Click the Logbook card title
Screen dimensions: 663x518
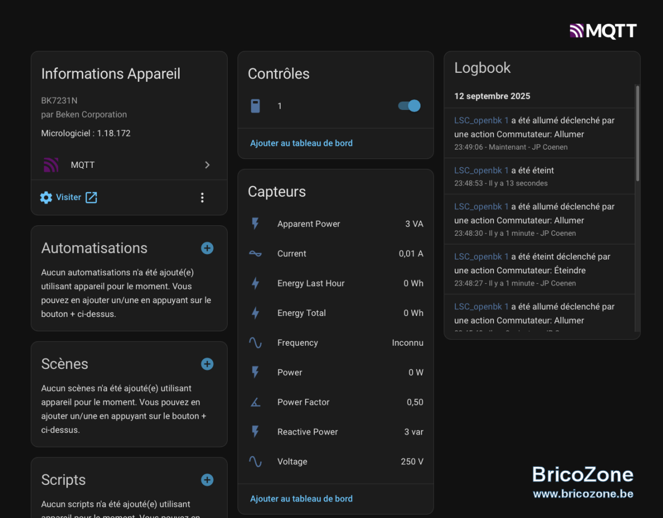(x=482, y=68)
